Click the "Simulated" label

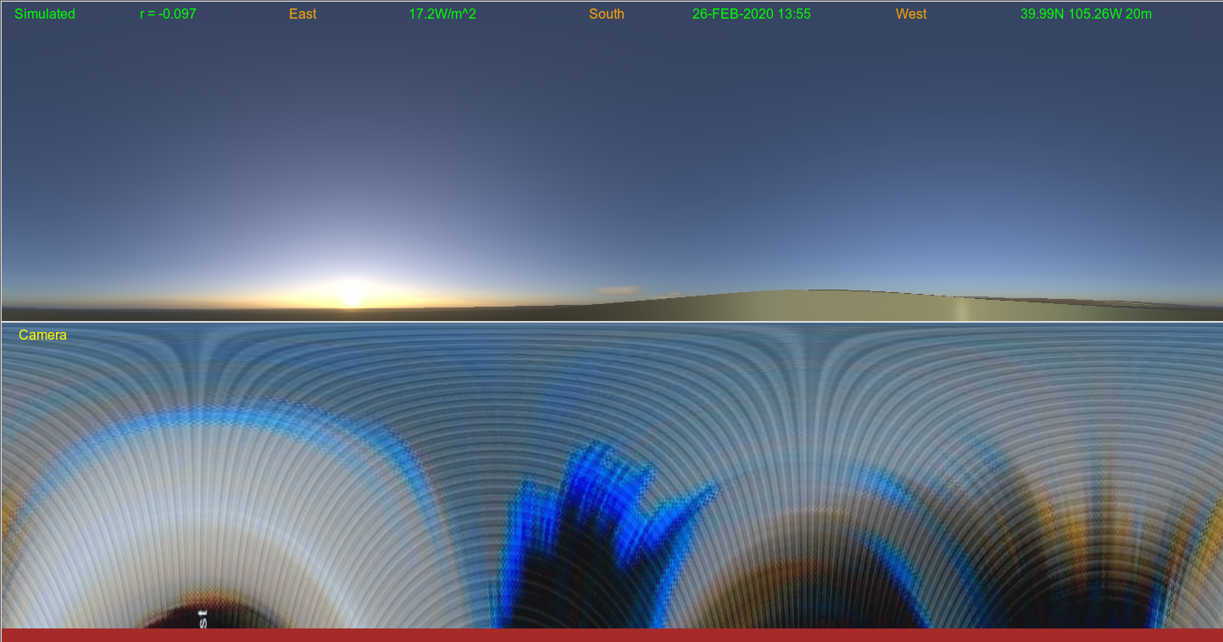point(45,14)
